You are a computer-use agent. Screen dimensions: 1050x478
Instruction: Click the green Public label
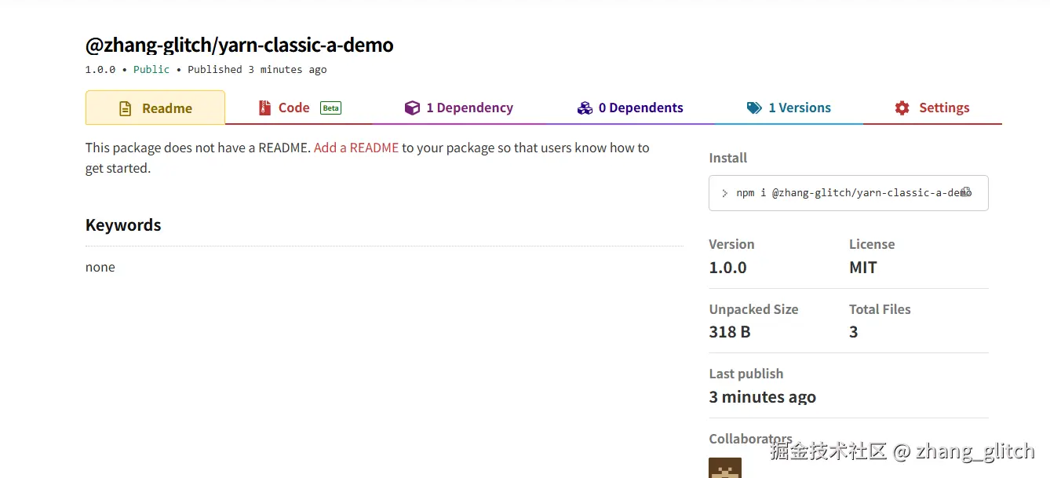(151, 70)
